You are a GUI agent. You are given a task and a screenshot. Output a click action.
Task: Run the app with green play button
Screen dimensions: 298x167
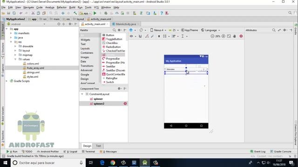pos(95,13)
